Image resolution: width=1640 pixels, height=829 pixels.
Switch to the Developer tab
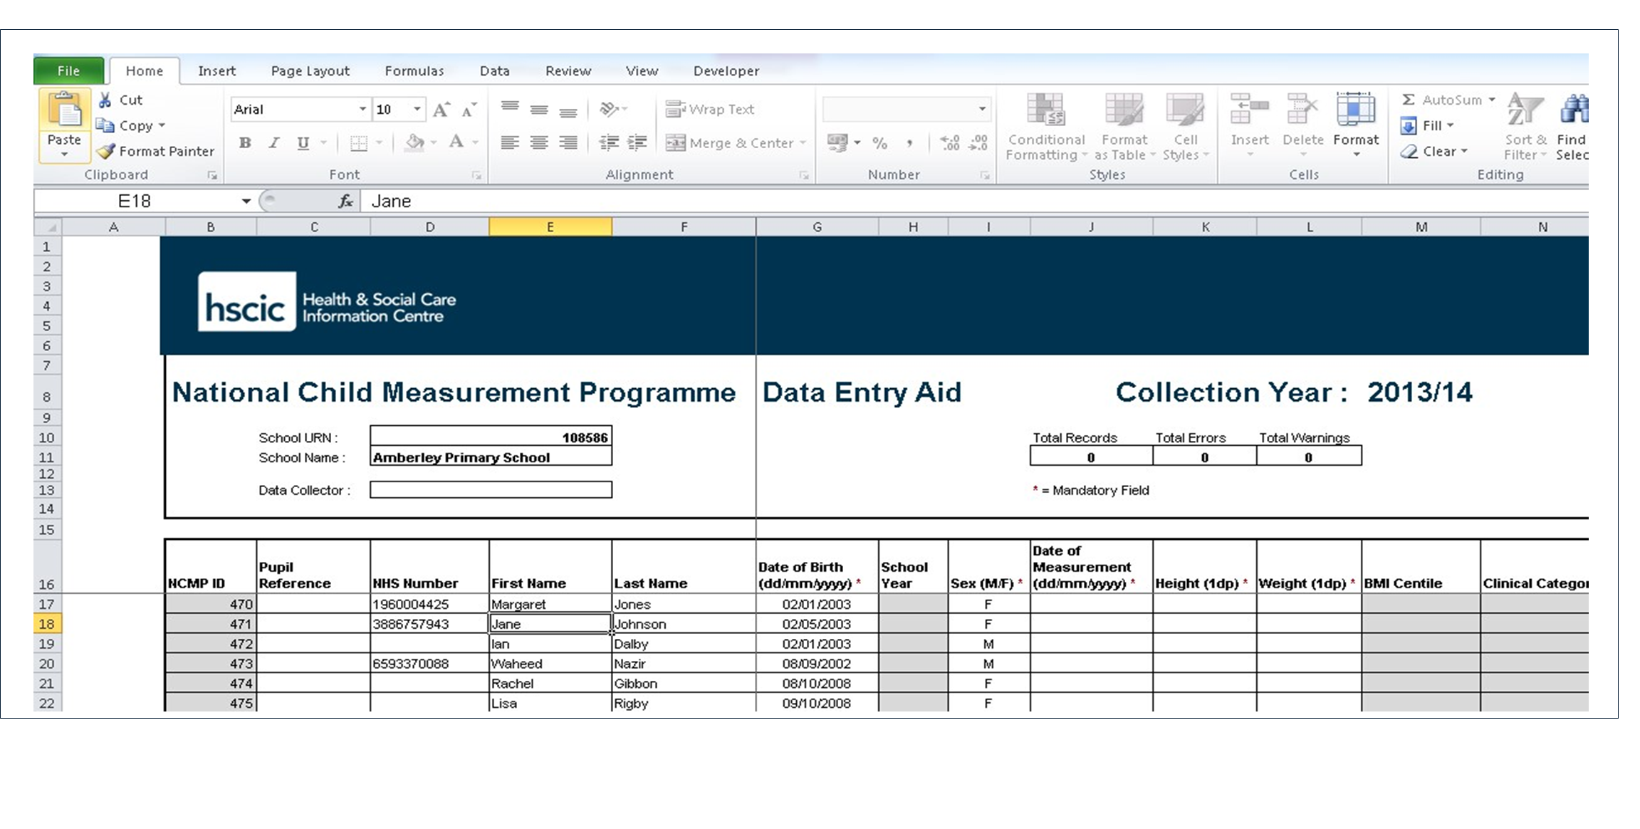click(726, 71)
